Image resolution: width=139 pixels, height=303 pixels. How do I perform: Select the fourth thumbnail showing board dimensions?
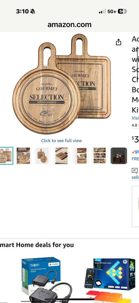tap(62, 156)
